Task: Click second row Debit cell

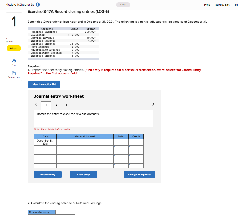Action: pos(121,148)
